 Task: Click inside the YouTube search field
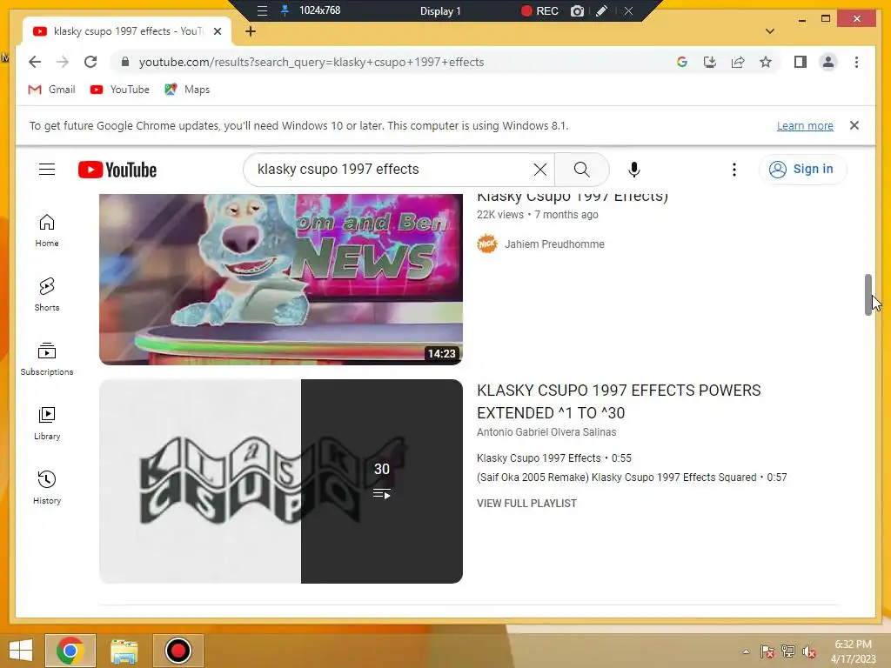392,170
